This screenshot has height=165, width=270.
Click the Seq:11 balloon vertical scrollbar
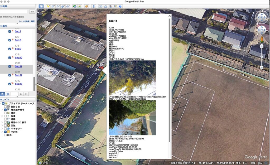(170, 80)
